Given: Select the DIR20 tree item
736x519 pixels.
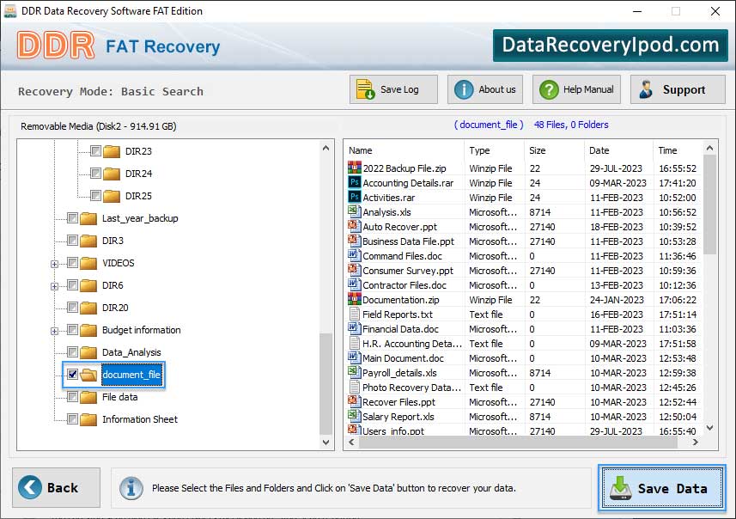Looking at the screenshot, I should tap(115, 308).
